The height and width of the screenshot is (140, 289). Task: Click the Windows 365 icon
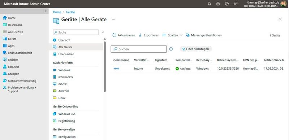click(55, 114)
